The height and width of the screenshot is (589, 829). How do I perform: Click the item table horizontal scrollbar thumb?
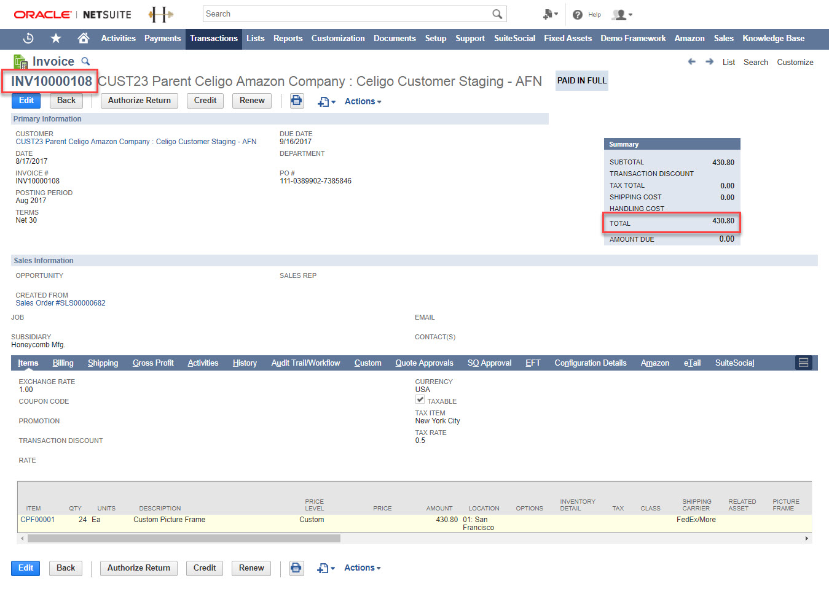pyautogui.click(x=184, y=539)
